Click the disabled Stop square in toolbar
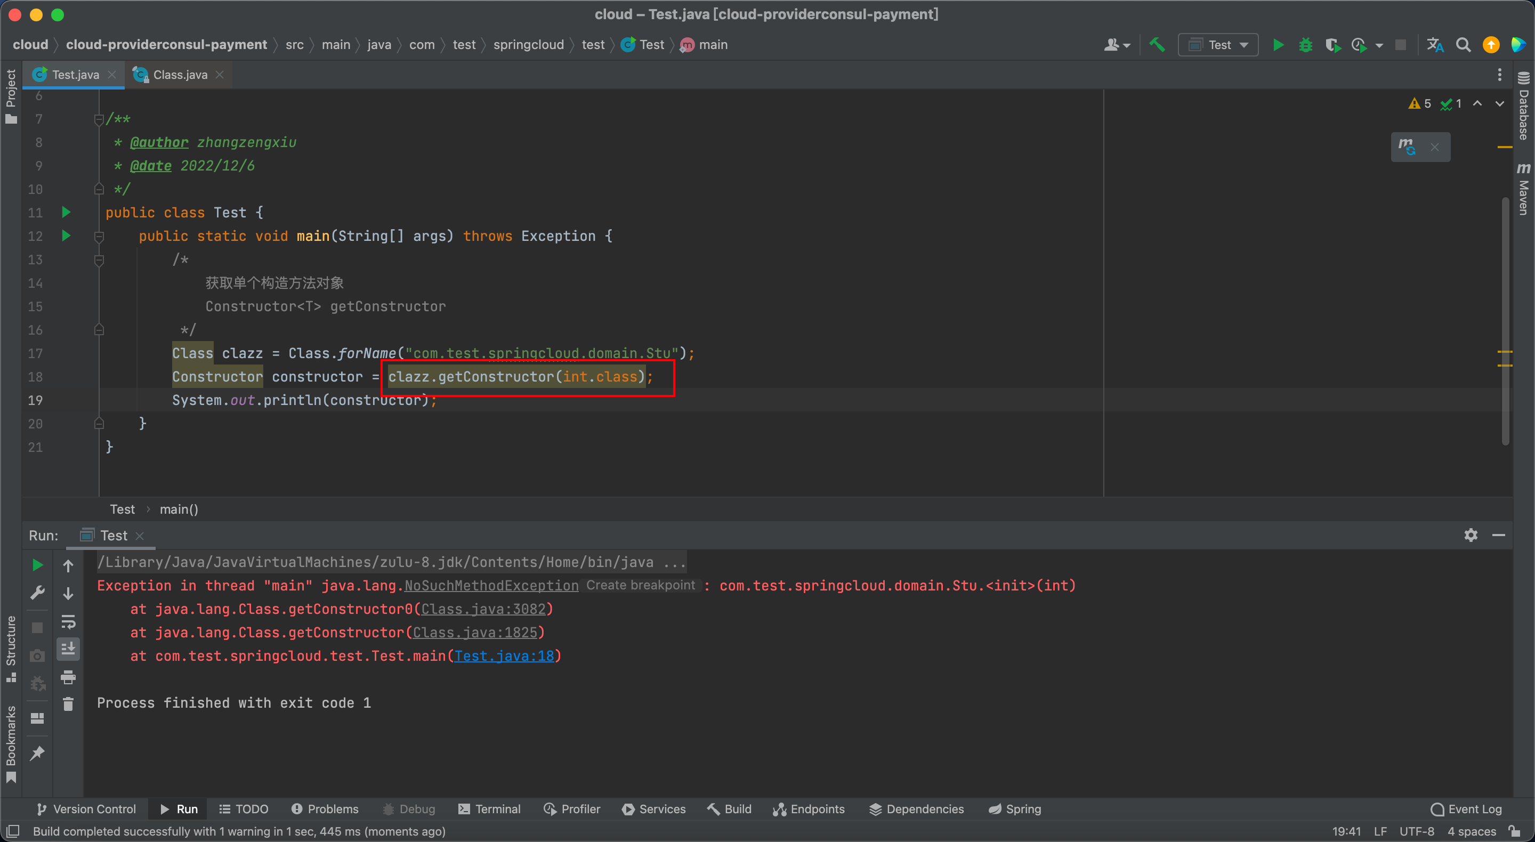The width and height of the screenshot is (1535, 842). (1400, 45)
